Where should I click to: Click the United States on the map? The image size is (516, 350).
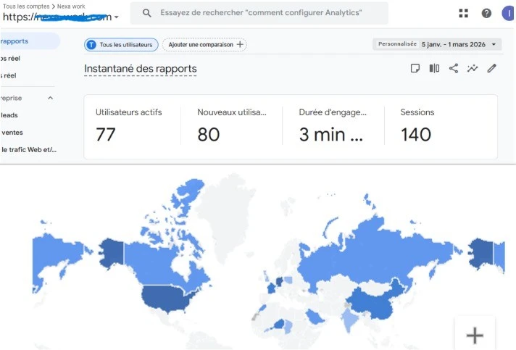[x=165, y=299]
